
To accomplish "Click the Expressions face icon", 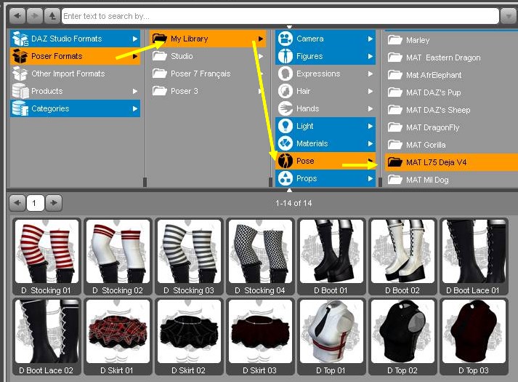I will [285, 73].
